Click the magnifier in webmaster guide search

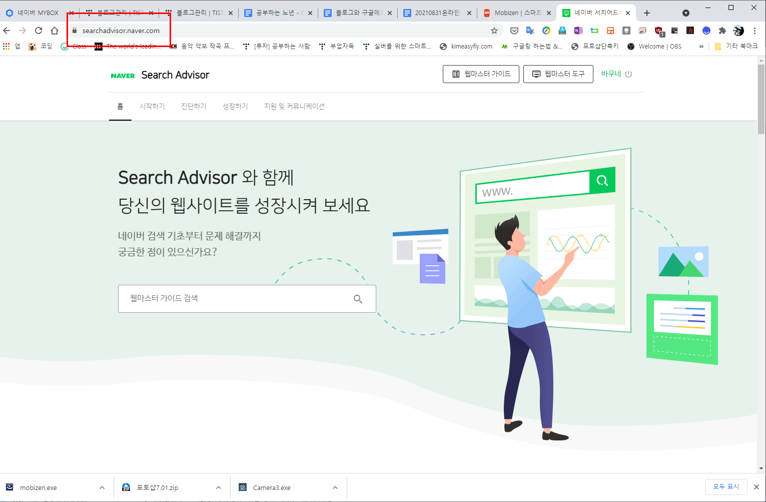358,299
